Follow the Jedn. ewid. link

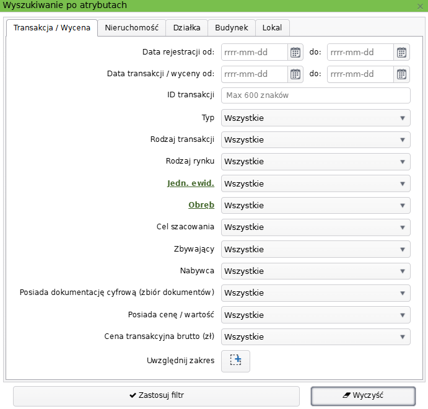(x=191, y=183)
